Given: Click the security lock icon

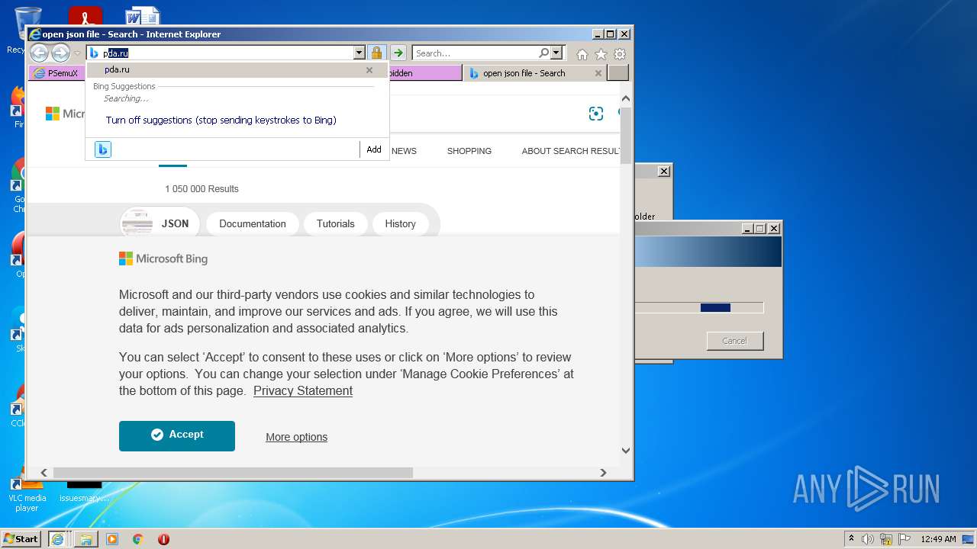Looking at the screenshot, I should click(376, 53).
